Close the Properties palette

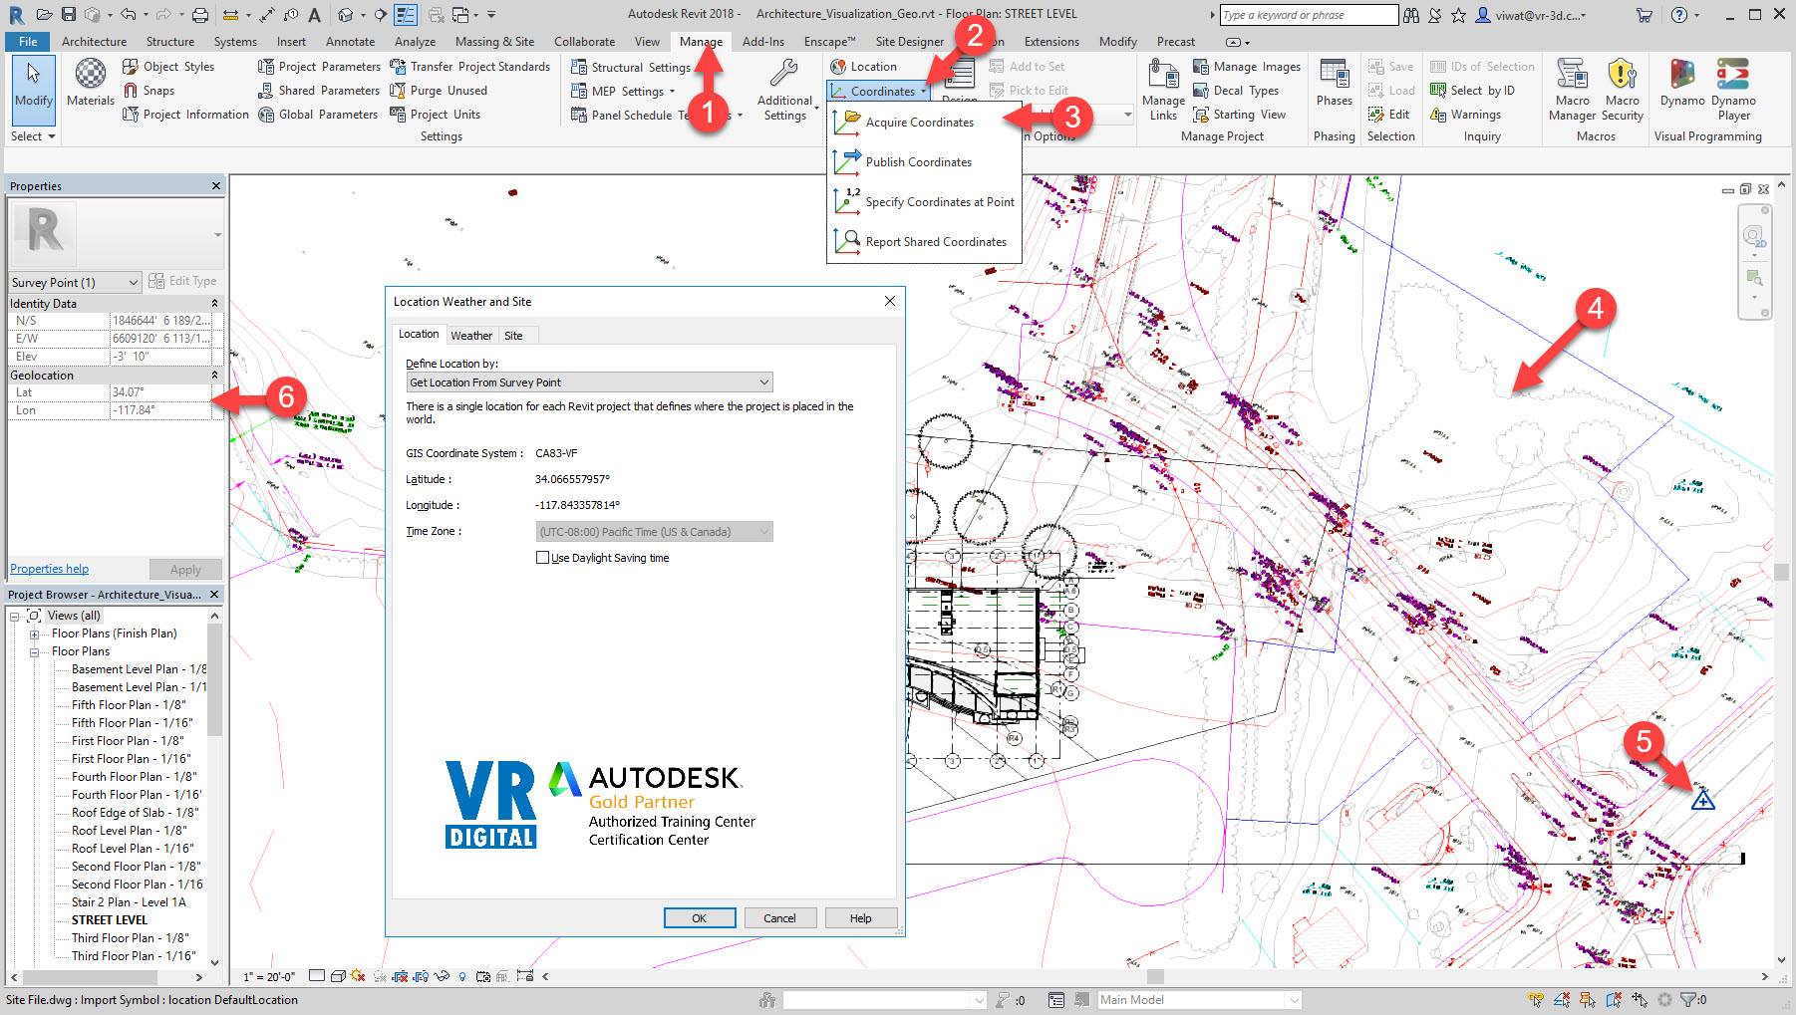[x=216, y=186]
